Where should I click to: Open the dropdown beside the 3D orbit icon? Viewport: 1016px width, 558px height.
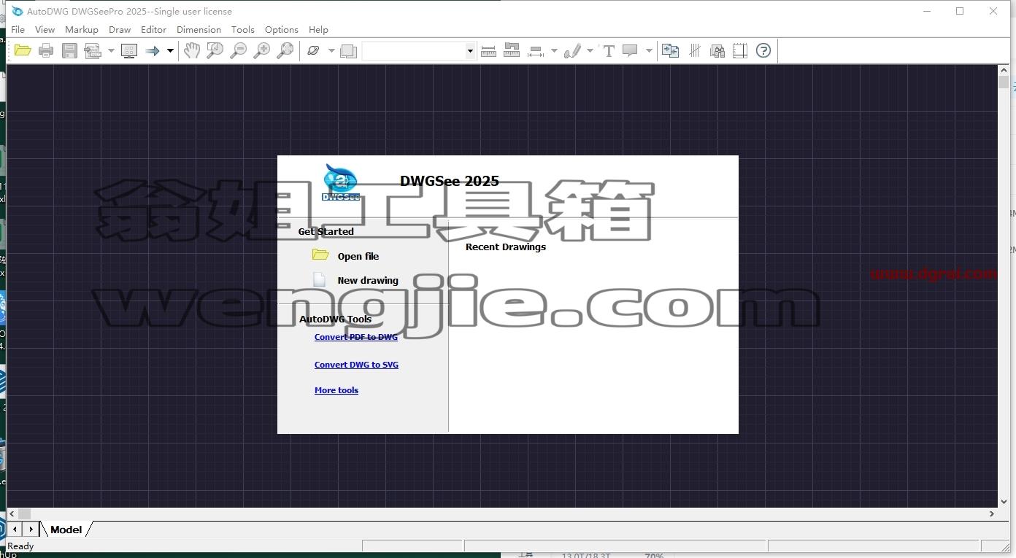coord(331,50)
